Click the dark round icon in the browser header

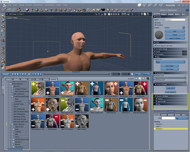pos(148,79)
